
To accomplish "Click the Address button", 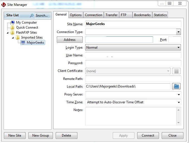I will tap(70, 40).
